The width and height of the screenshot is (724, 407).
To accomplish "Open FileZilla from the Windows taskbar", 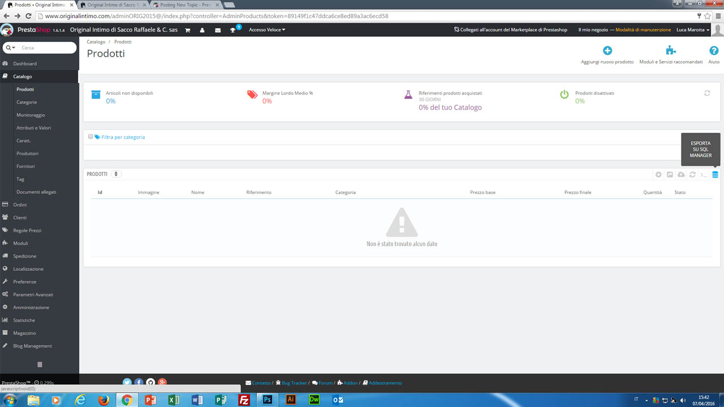I will tap(244, 400).
